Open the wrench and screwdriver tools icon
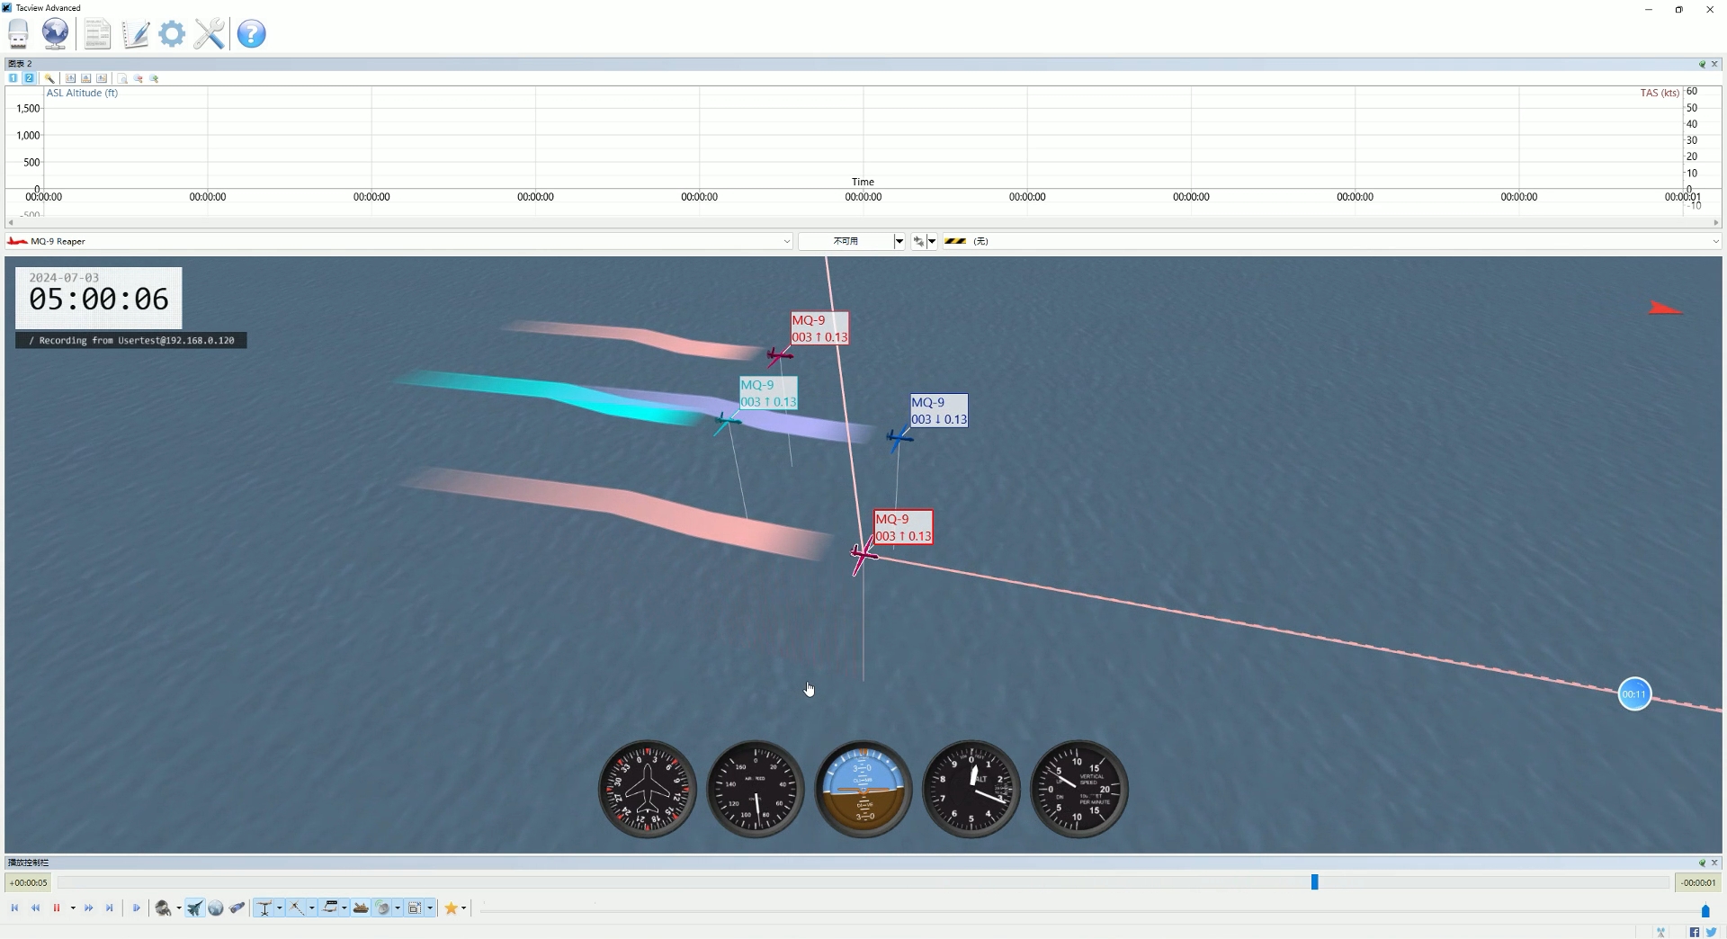1727x939 pixels. (x=209, y=34)
